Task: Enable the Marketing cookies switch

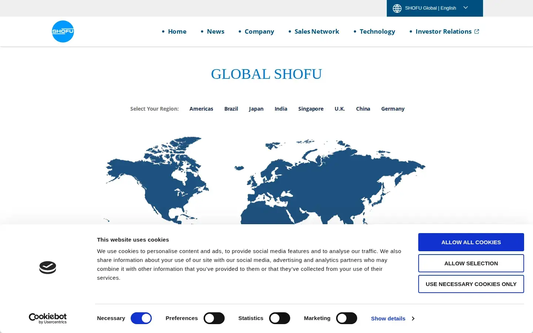Action: pos(346,318)
